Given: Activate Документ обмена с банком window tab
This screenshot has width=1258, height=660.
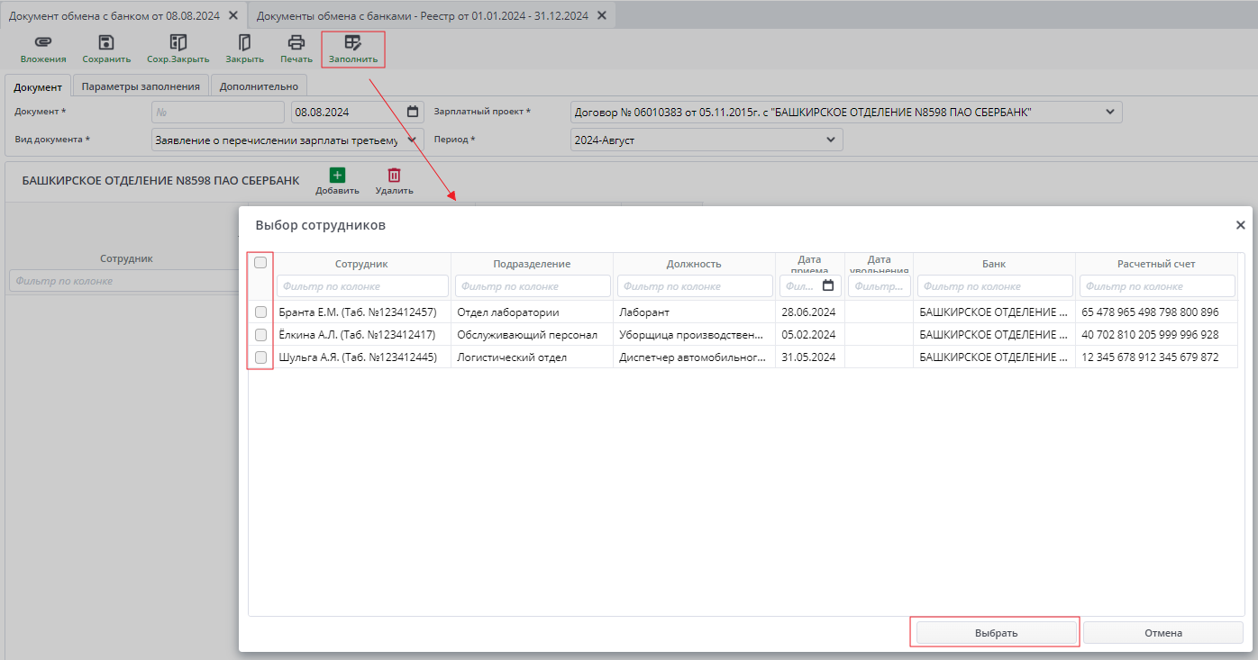Looking at the screenshot, I should click(x=114, y=15).
